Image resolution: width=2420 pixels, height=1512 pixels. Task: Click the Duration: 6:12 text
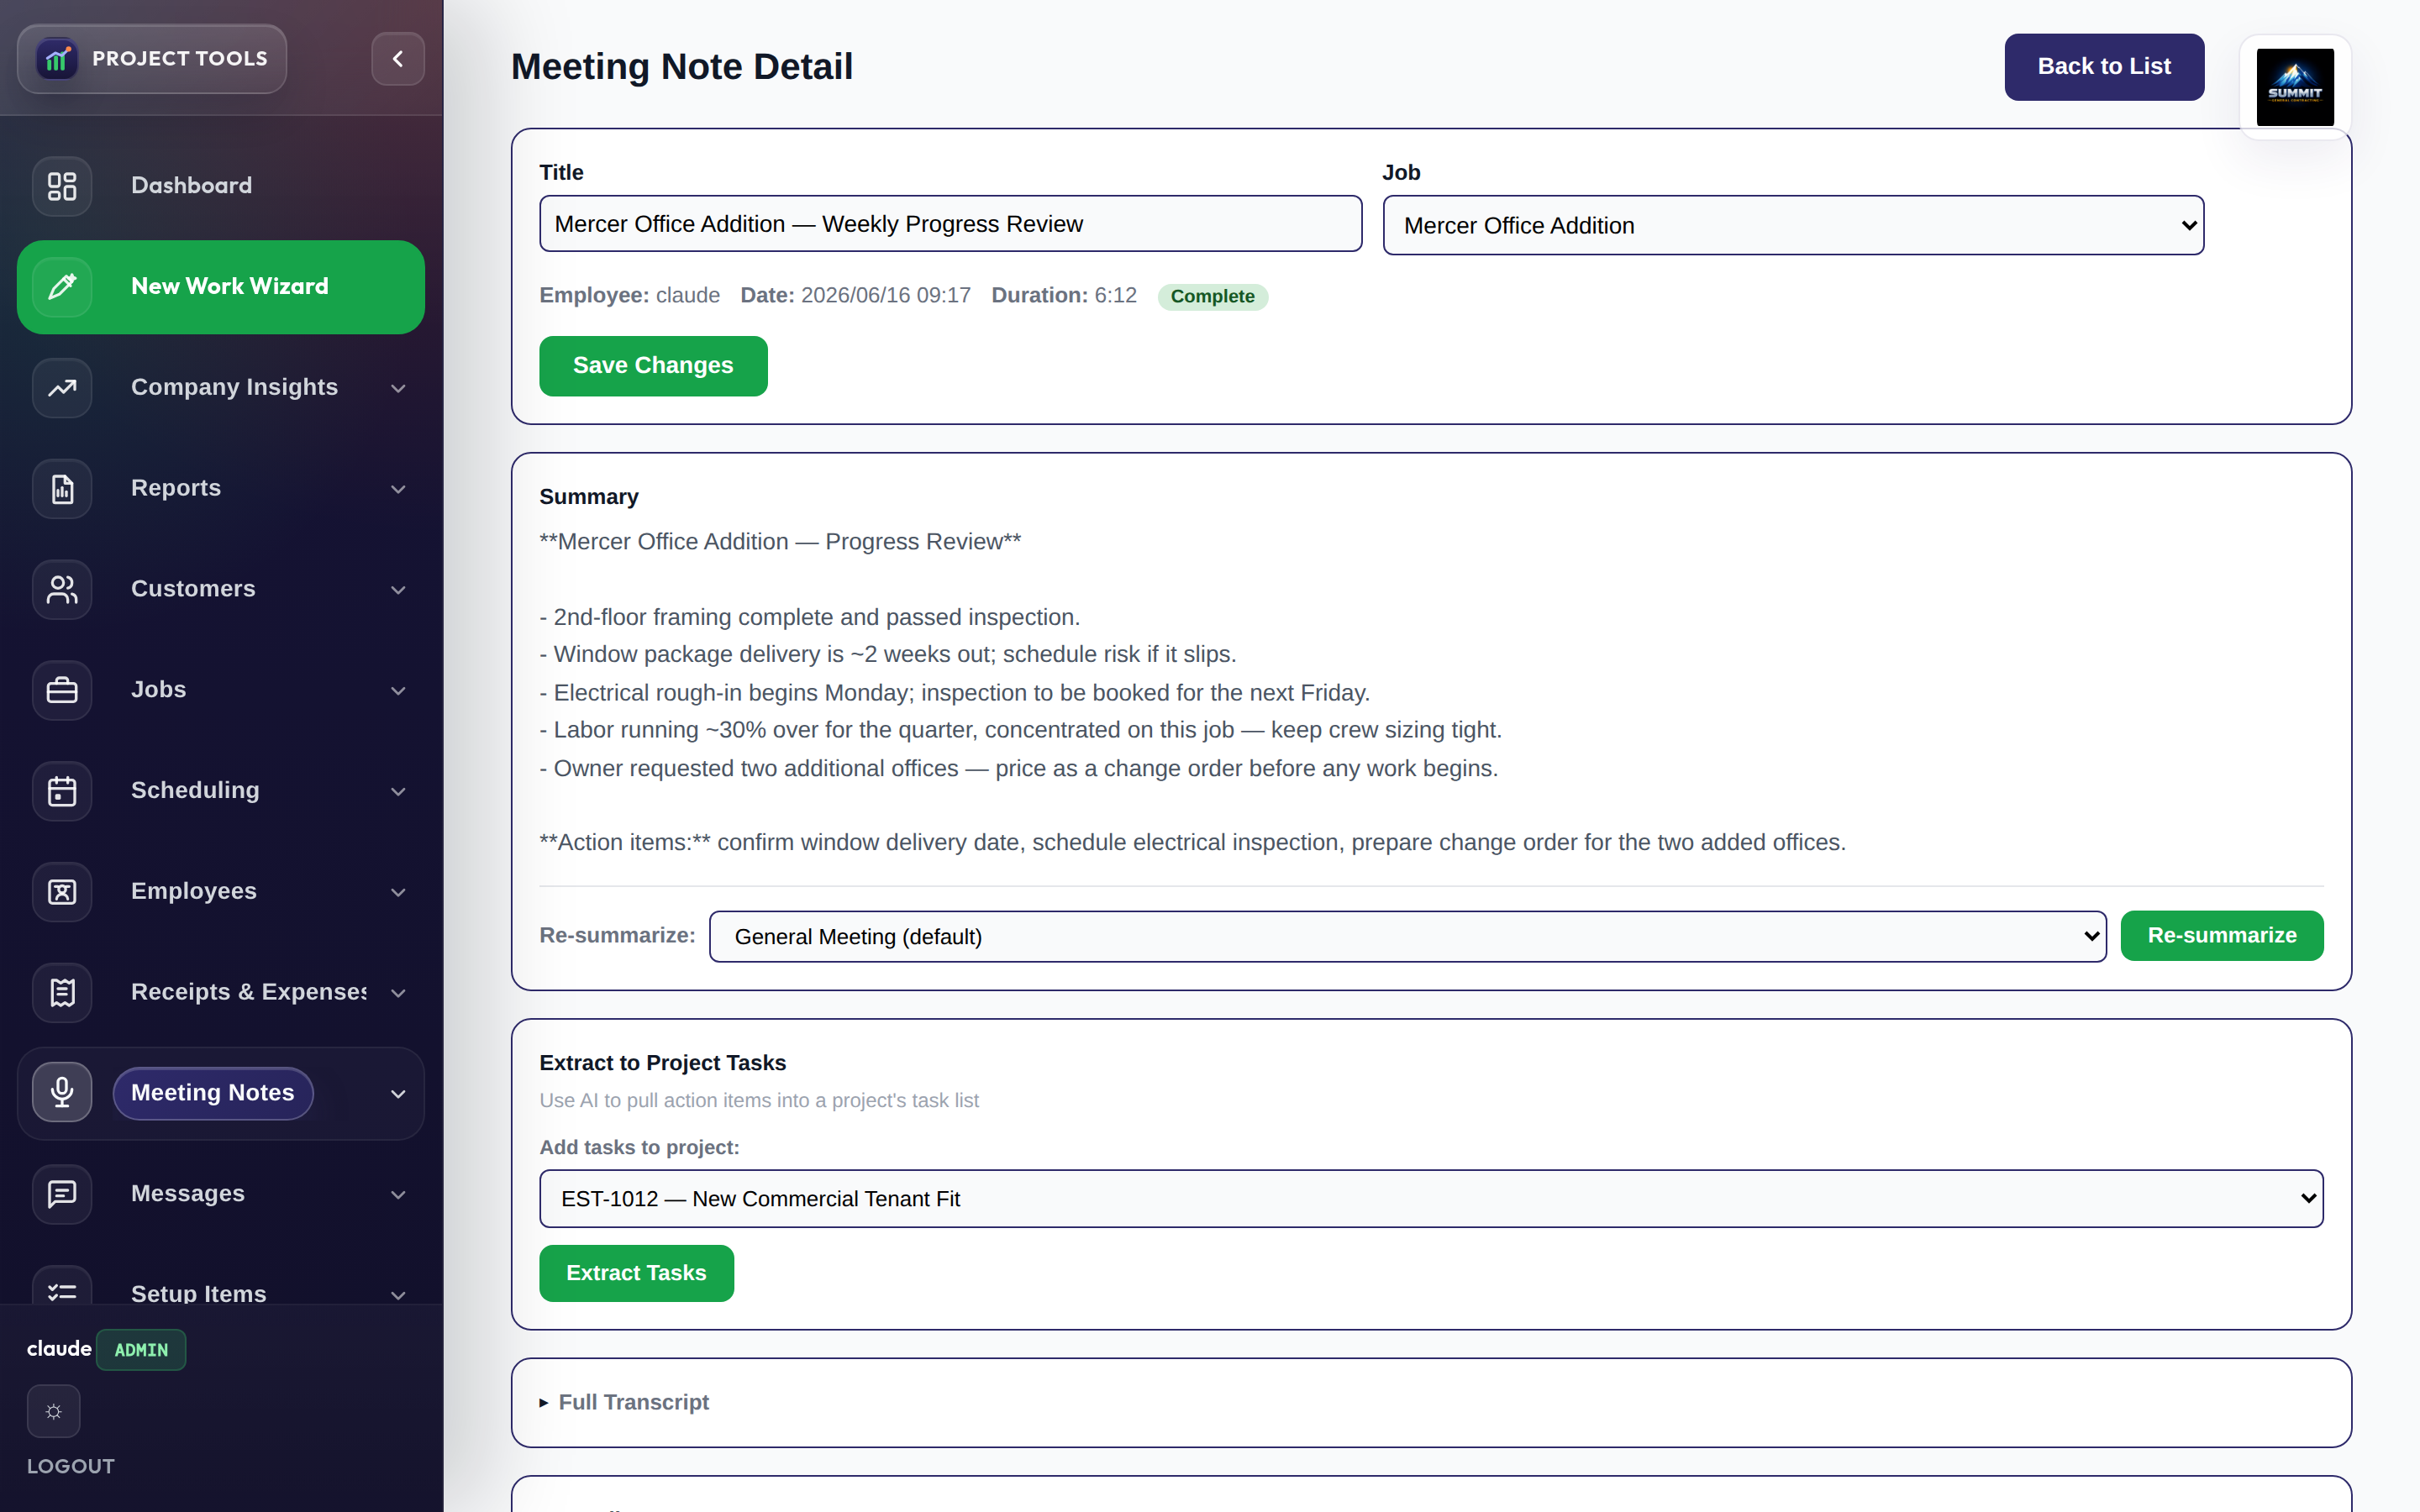tap(1064, 296)
